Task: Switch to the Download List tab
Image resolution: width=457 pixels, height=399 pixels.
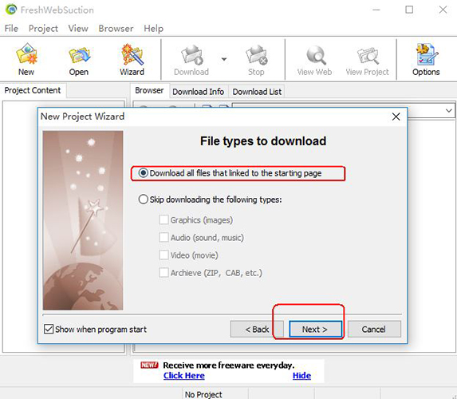Action: pos(257,92)
